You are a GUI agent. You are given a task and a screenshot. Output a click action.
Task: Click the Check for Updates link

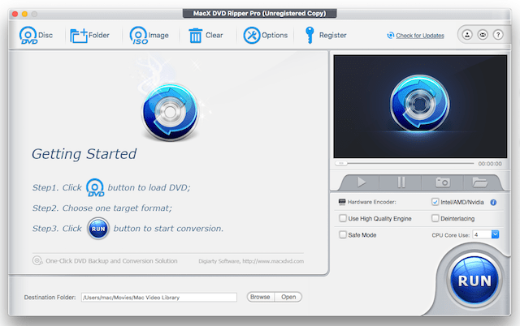click(x=420, y=36)
